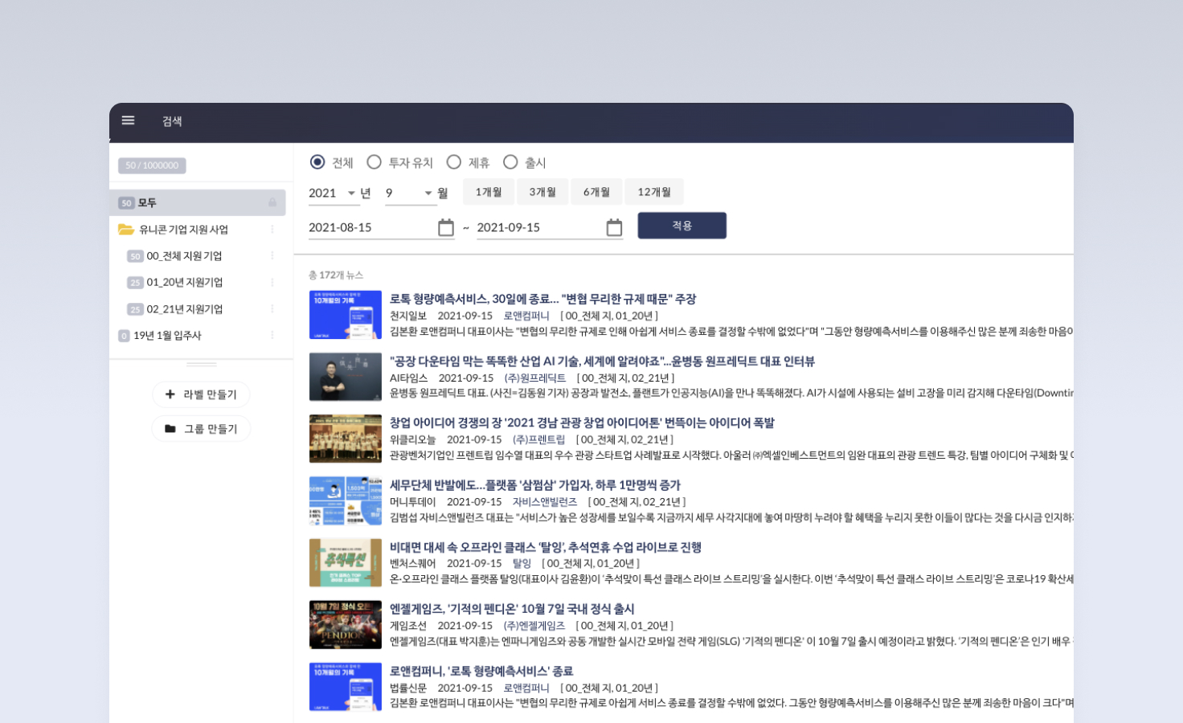Select 모두 label in sidebar
The height and width of the screenshot is (723, 1183).
pyautogui.click(x=198, y=202)
